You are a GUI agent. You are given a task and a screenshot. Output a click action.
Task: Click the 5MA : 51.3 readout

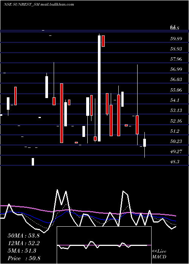(x=22, y=251)
